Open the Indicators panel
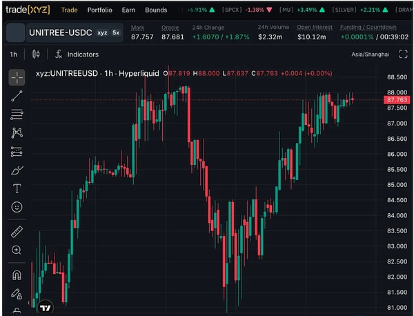 (83, 55)
